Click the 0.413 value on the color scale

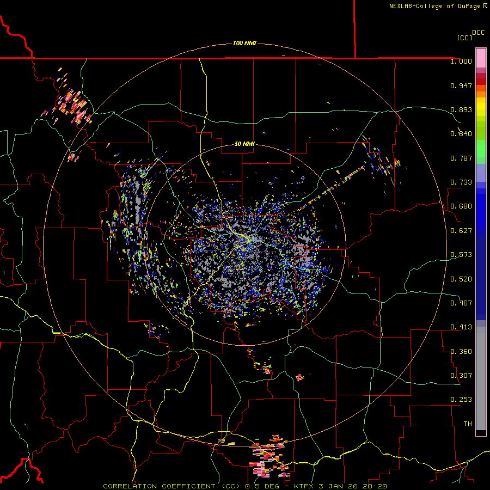click(461, 327)
